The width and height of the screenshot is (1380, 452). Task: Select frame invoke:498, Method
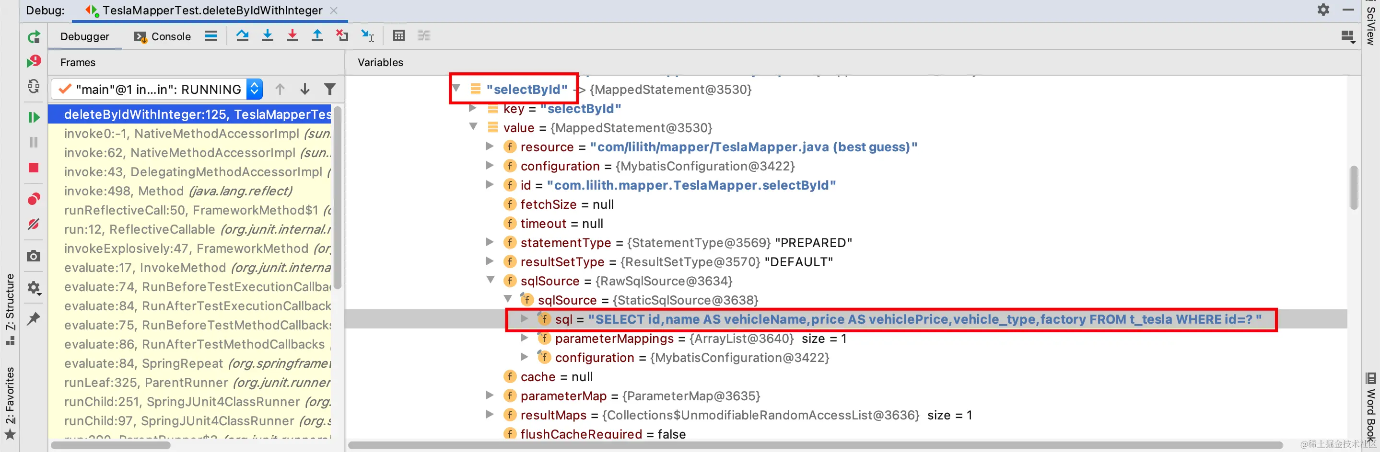coord(190,191)
